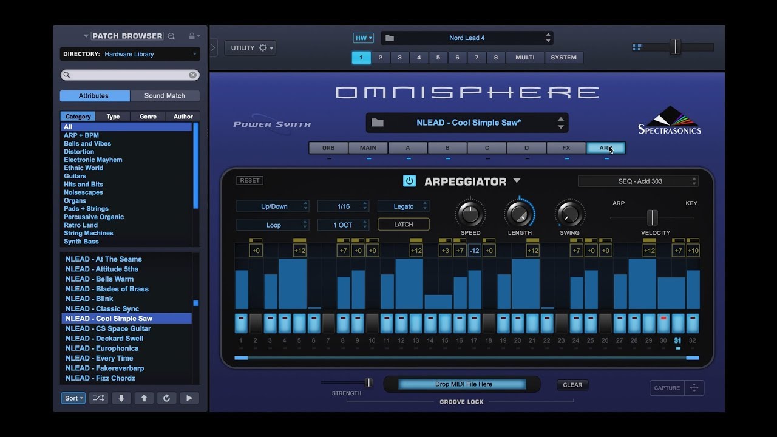Enable the Latch button
The width and height of the screenshot is (777, 437).
[404, 225]
